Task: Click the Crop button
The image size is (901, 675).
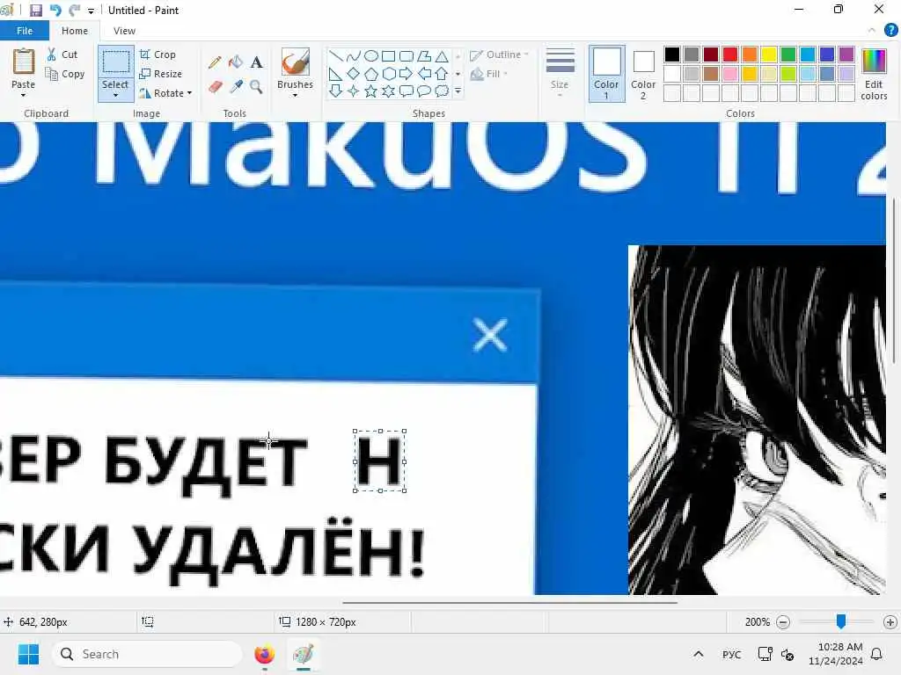Action: pos(157,54)
